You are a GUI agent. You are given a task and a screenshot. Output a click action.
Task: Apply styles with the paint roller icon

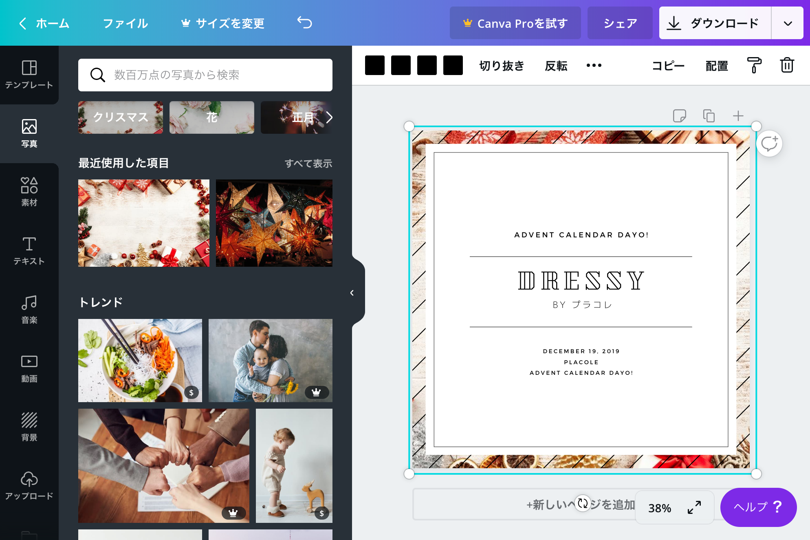click(x=754, y=65)
